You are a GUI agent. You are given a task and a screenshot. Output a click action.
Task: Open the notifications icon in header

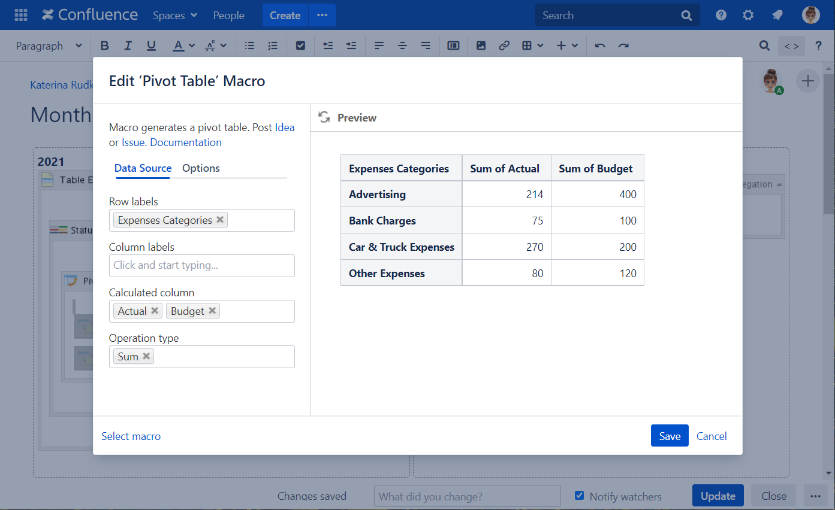pyautogui.click(x=777, y=15)
